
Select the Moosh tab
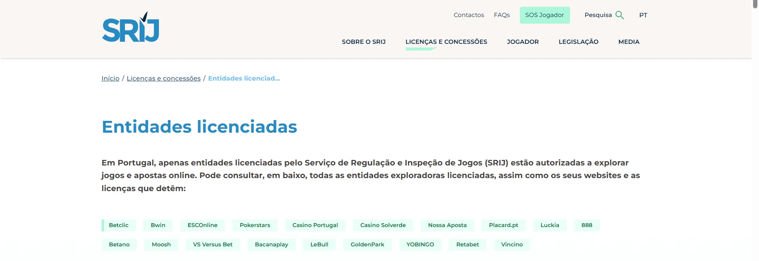pyautogui.click(x=161, y=244)
